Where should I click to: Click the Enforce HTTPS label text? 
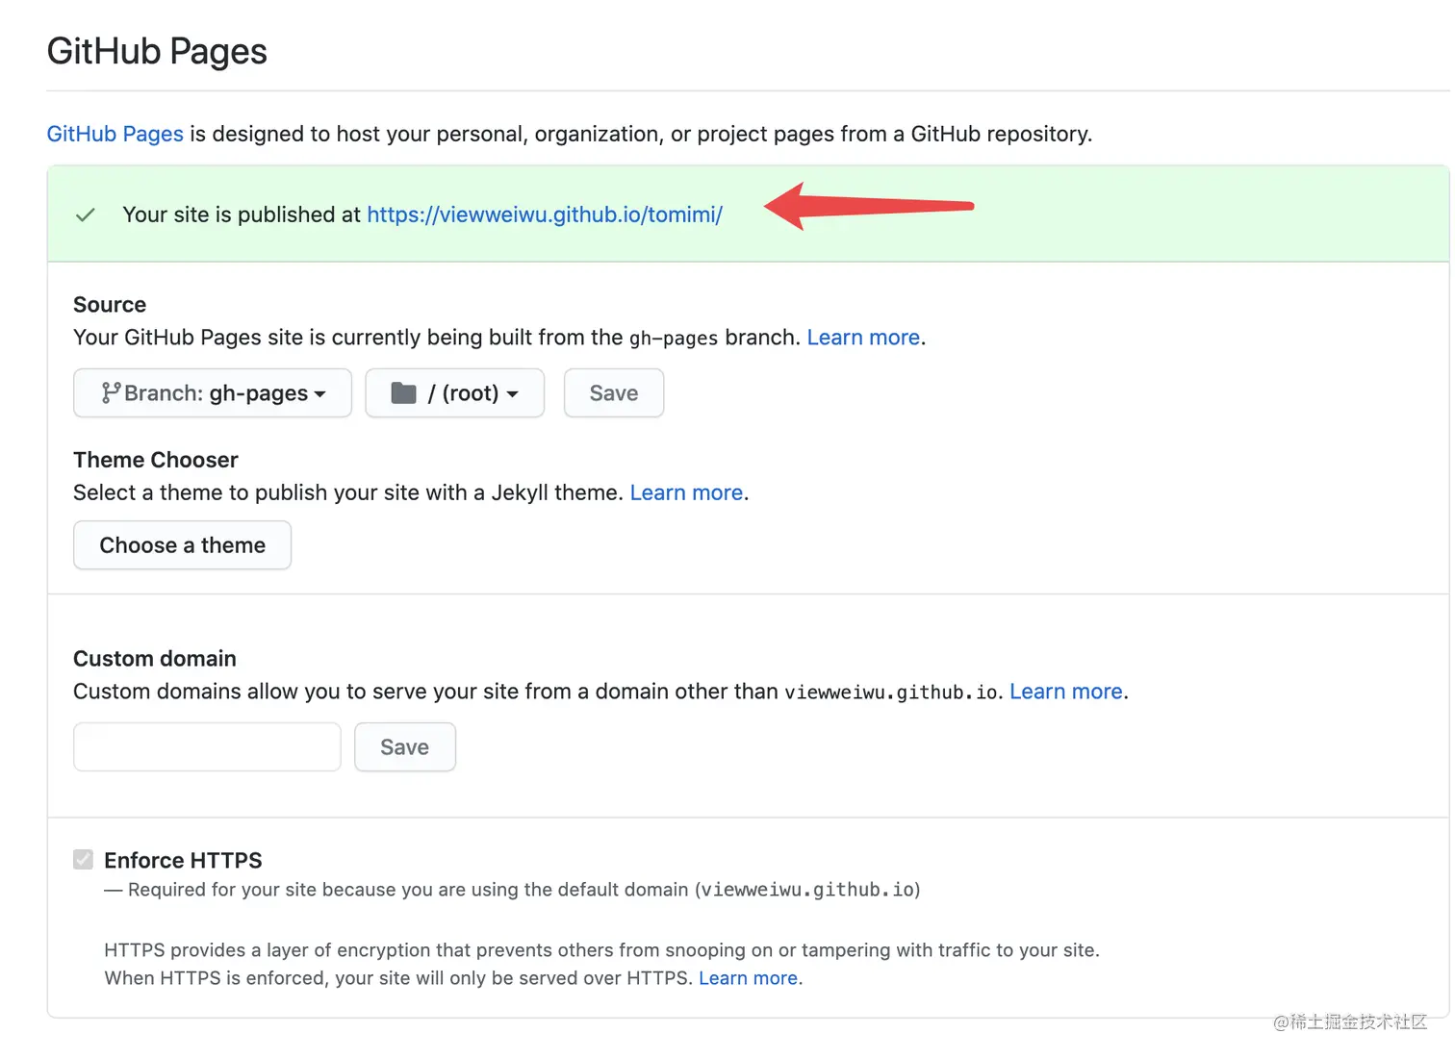coord(183,860)
